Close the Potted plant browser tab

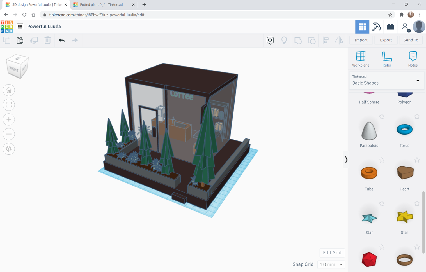[133, 5]
